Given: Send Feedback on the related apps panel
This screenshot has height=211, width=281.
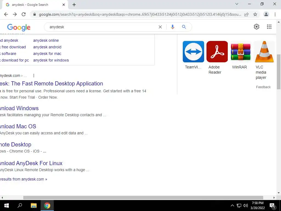Looking at the screenshot, I should 263,87.
